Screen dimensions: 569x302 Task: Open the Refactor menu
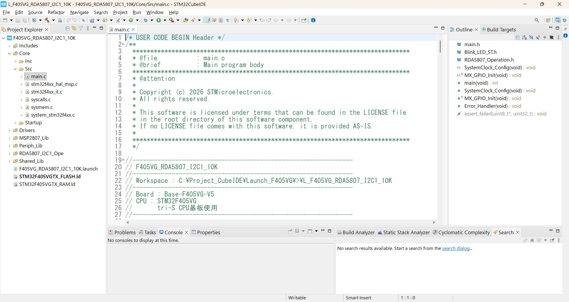pos(56,12)
